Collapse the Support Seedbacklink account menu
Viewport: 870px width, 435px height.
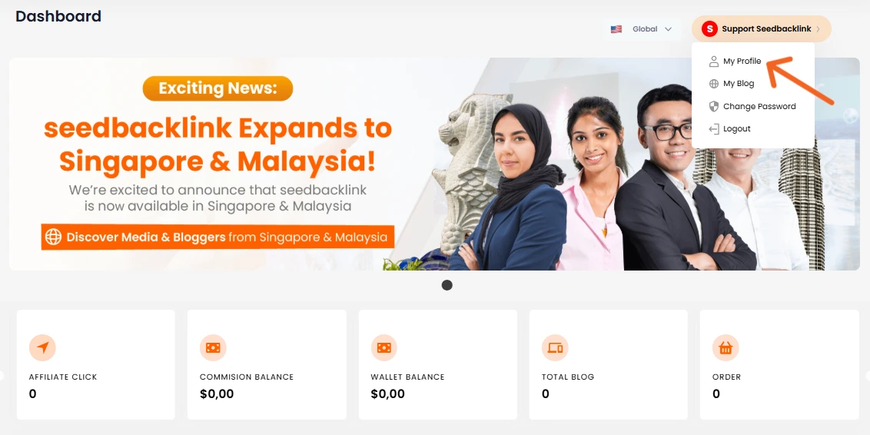pyautogui.click(x=761, y=29)
